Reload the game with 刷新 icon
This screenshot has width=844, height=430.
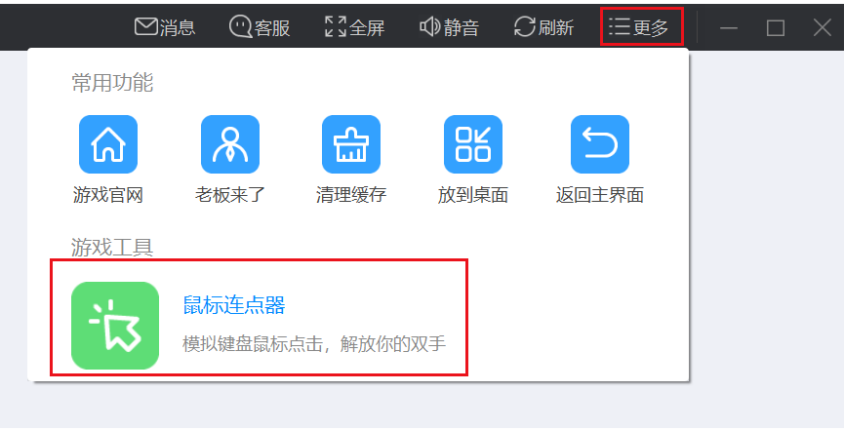[525, 27]
